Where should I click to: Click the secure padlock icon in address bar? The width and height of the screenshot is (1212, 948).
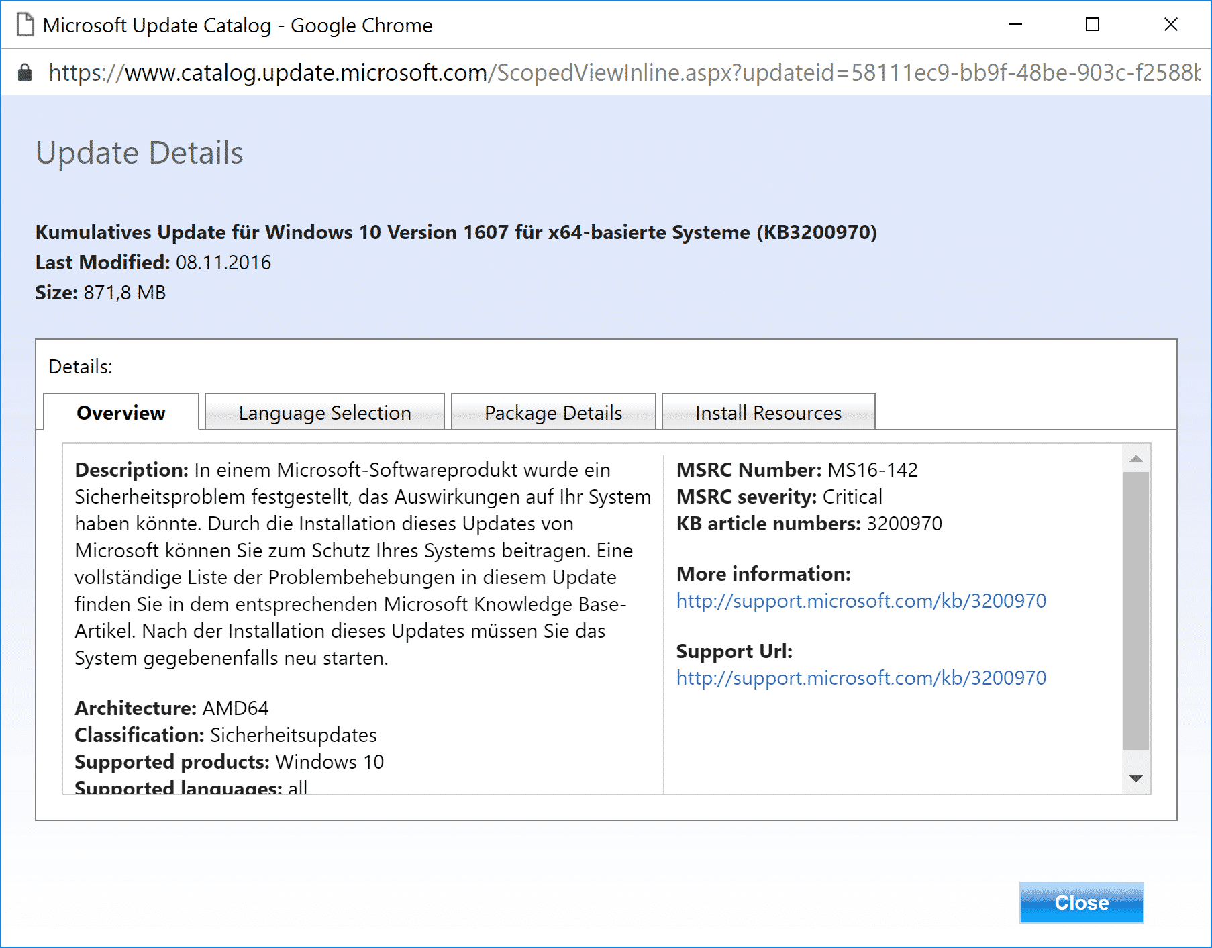pos(25,72)
